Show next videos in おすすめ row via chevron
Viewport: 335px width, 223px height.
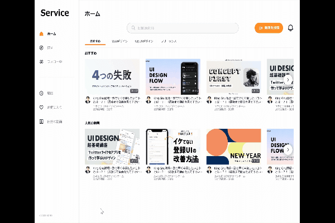click(x=288, y=80)
